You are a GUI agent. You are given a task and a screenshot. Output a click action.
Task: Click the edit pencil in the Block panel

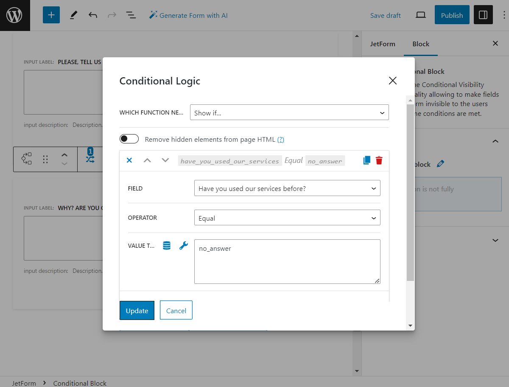[440, 163]
